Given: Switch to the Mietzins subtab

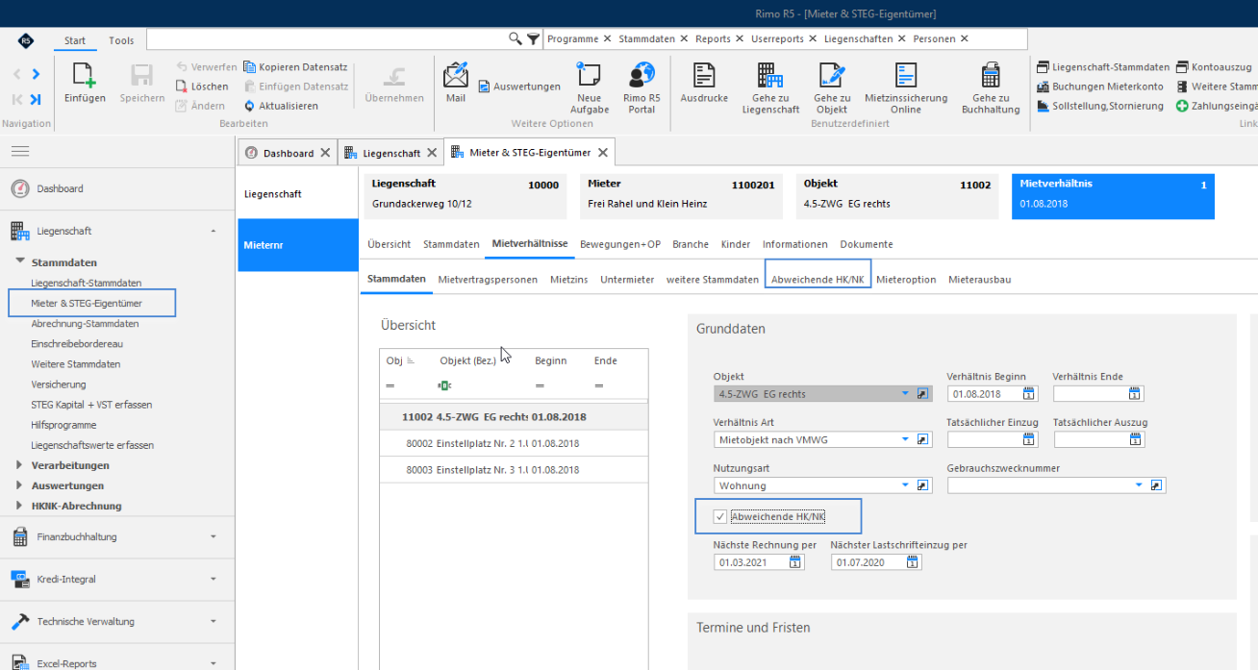Looking at the screenshot, I should tap(569, 280).
